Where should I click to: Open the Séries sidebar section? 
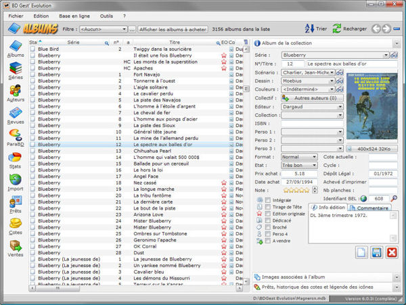pos(16,70)
